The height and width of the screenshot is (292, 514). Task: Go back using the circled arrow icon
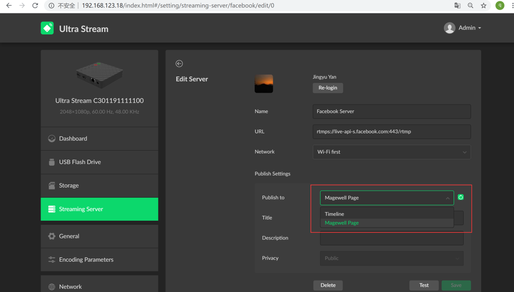click(x=179, y=64)
